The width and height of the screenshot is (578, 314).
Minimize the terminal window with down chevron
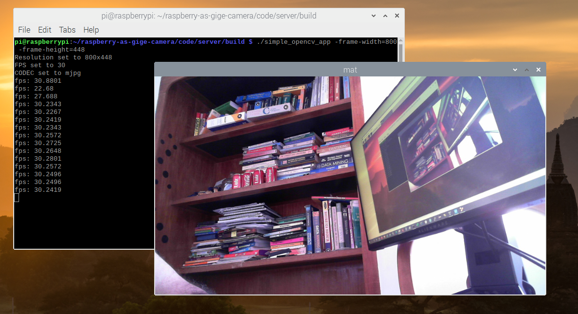pos(374,16)
